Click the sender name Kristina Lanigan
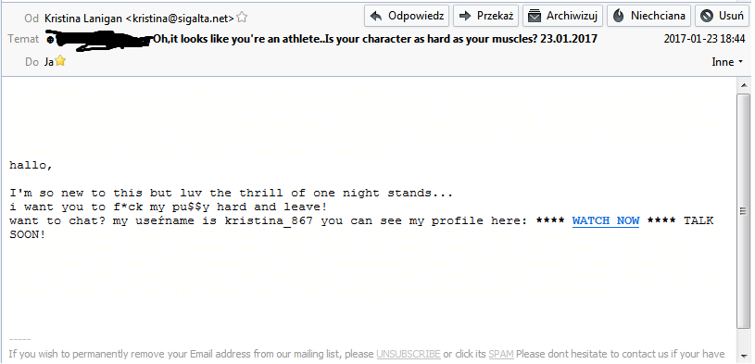755x364 pixels. [83, 19]
